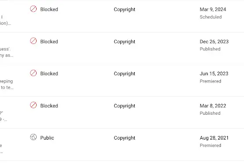This screenshot has width=244, height=163.
Task: Click the globe Public icon for Aug 28, 2021 video
Action: (x=33, y=137)
